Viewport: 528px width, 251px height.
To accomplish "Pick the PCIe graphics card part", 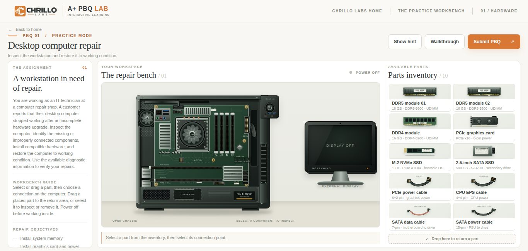I will pos(484,127).
